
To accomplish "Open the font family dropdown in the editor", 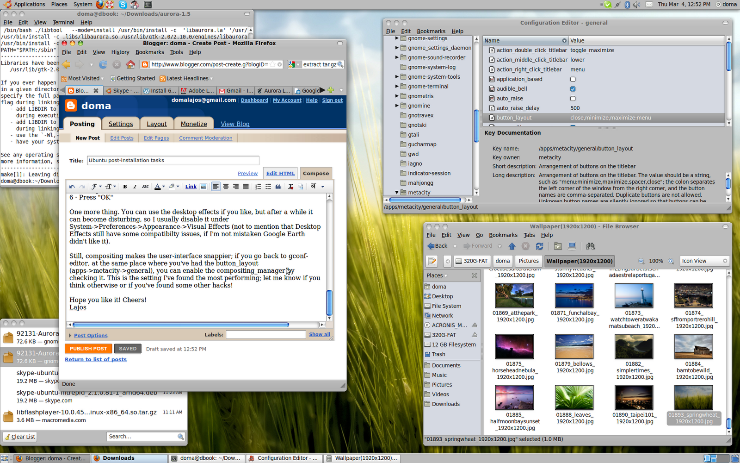I will [97, 187].
